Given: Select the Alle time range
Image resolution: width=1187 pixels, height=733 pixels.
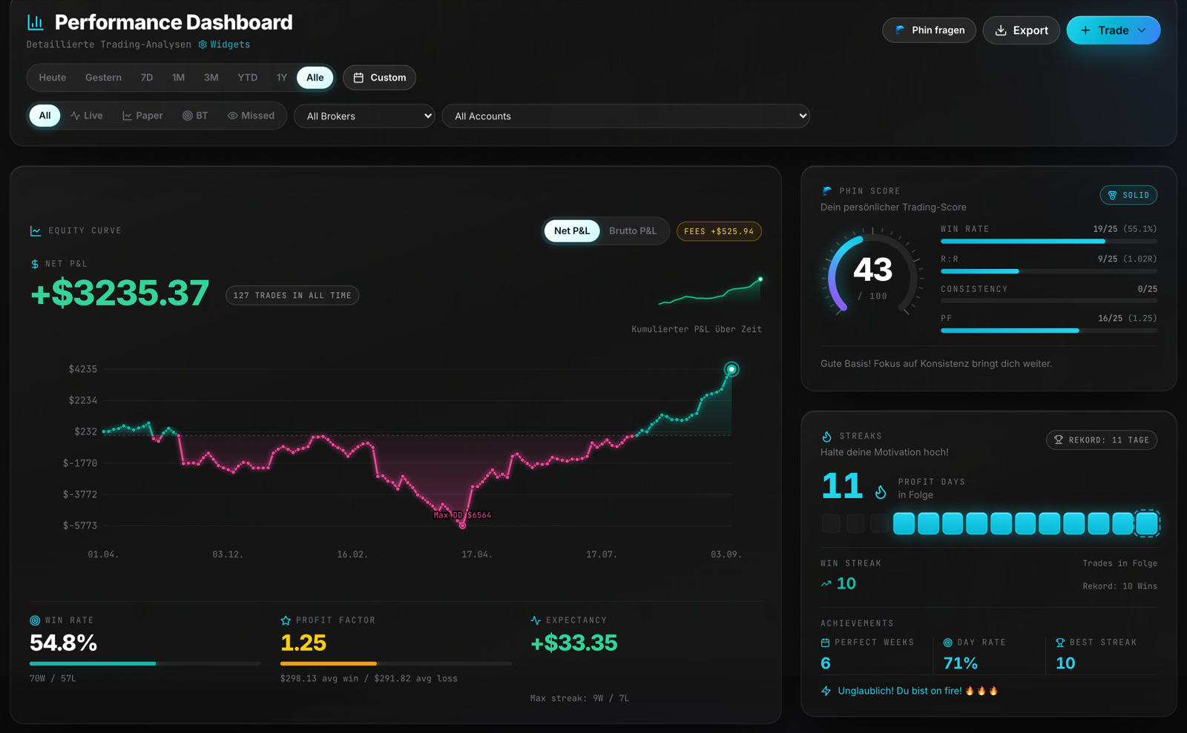Looking at the screenshot, I should 315,78.
